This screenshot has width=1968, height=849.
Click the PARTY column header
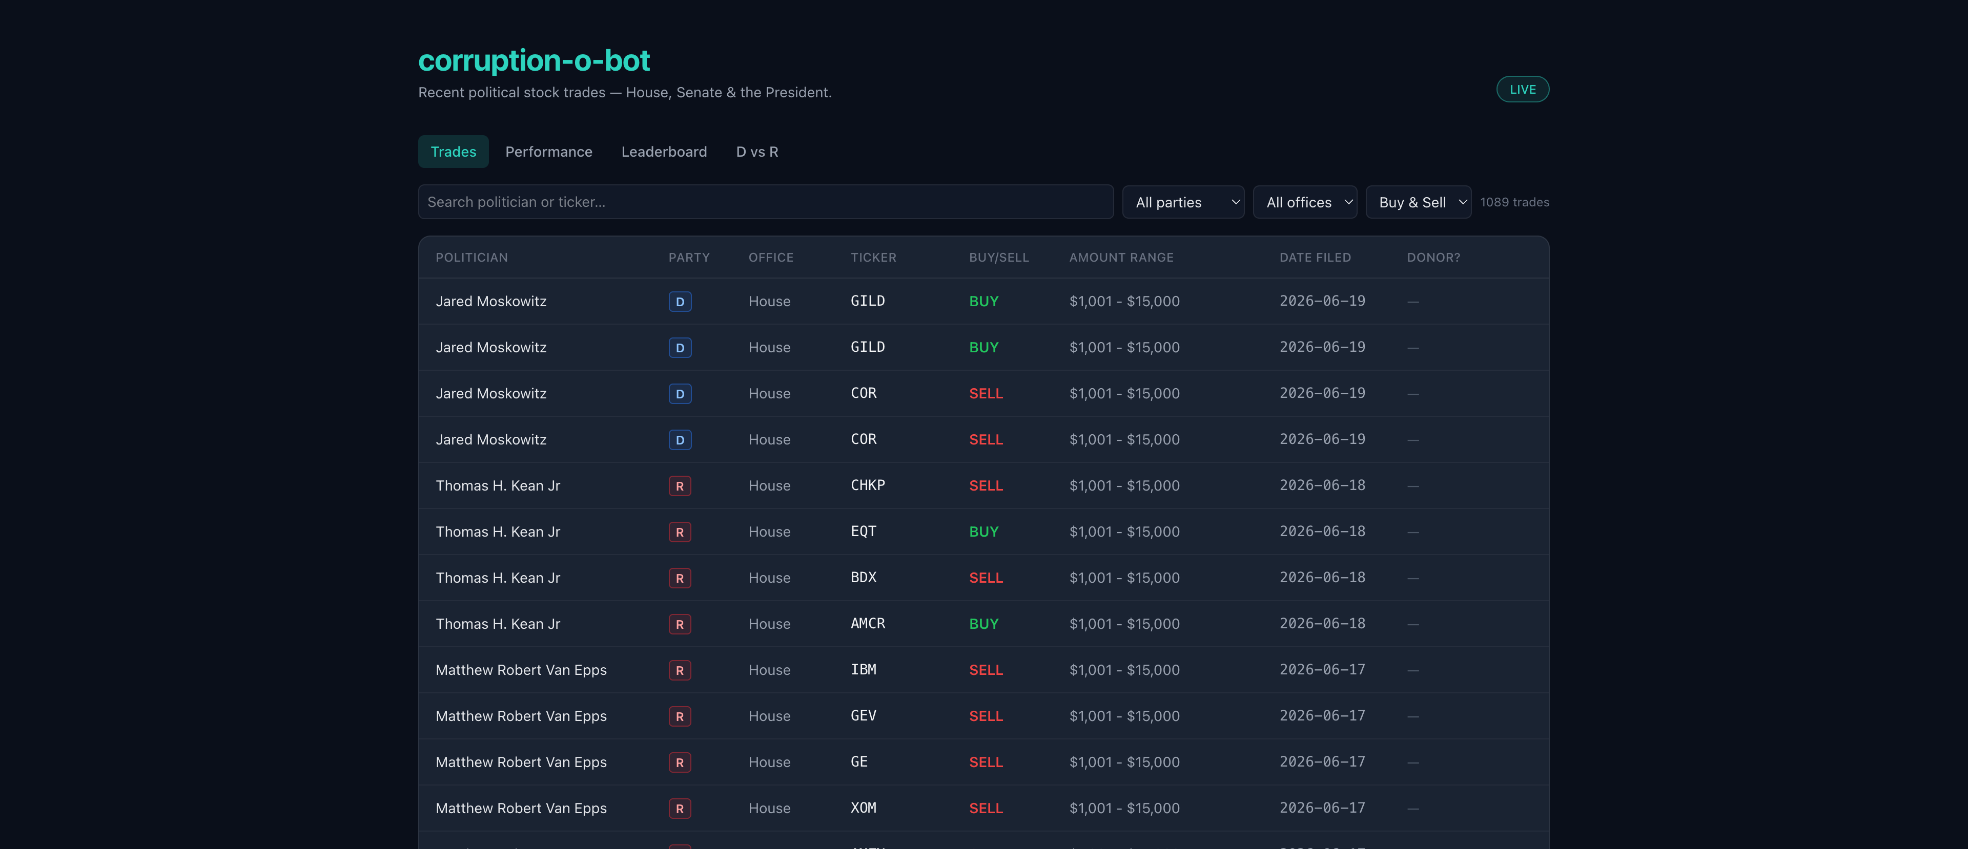coord(688,257)
